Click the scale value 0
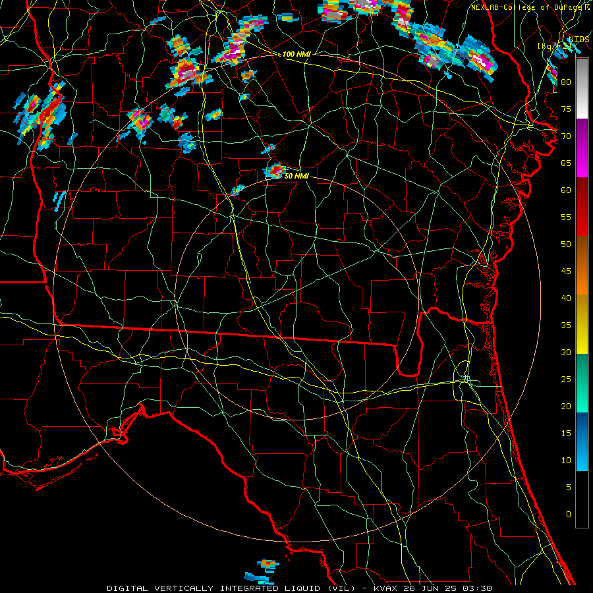This screenshot has height=593, width=593. 569,515
